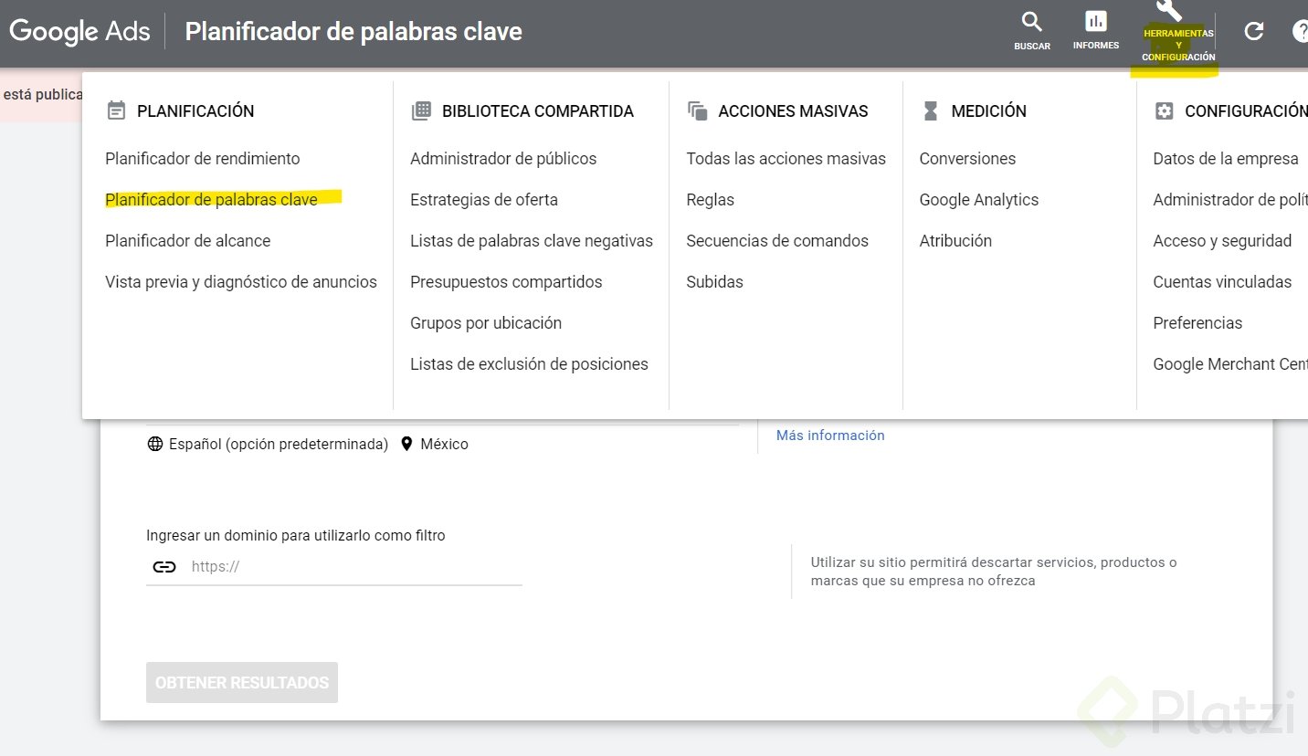Screen dimensions: 1308x756
Task: Open Google Analytics under Medición
Action: coord(979,200)
